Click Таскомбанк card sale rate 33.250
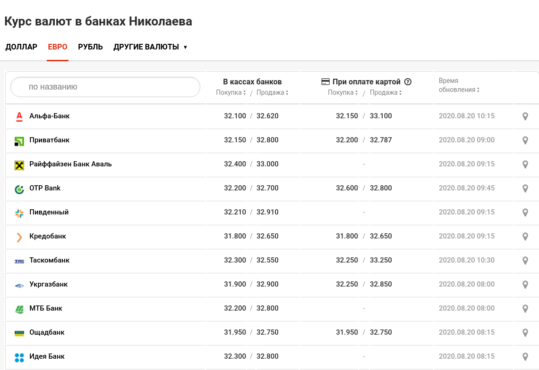This screenshot has width=539, height=370. [381, 260]
